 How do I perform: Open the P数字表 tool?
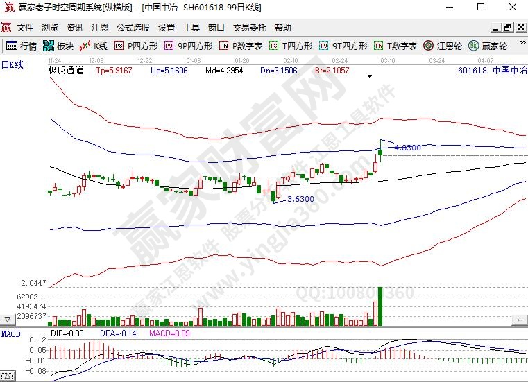[x=241, y=46]
